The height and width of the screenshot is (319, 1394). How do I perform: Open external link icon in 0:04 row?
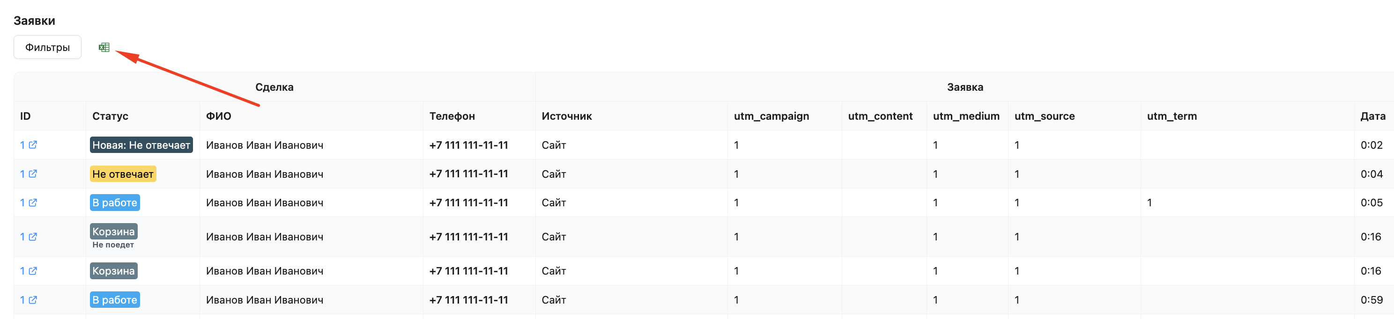33,174
